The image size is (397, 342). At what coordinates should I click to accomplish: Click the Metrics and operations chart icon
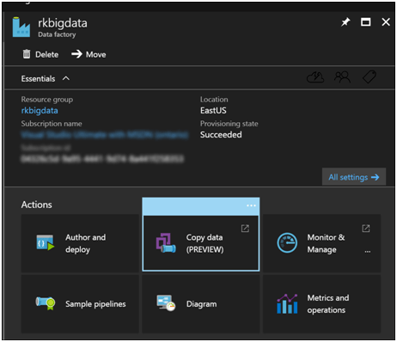tap(287, 303)
